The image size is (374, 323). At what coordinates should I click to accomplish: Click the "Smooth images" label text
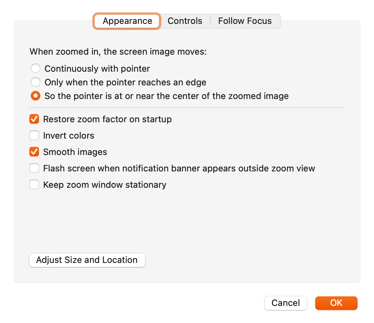coord(75,152)
